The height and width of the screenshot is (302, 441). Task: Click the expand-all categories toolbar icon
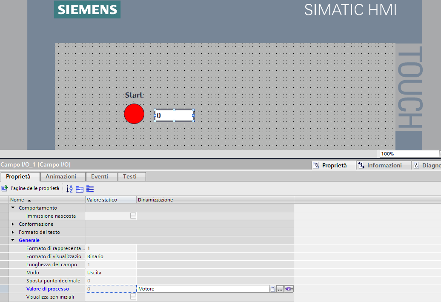[x=90, y=189]
